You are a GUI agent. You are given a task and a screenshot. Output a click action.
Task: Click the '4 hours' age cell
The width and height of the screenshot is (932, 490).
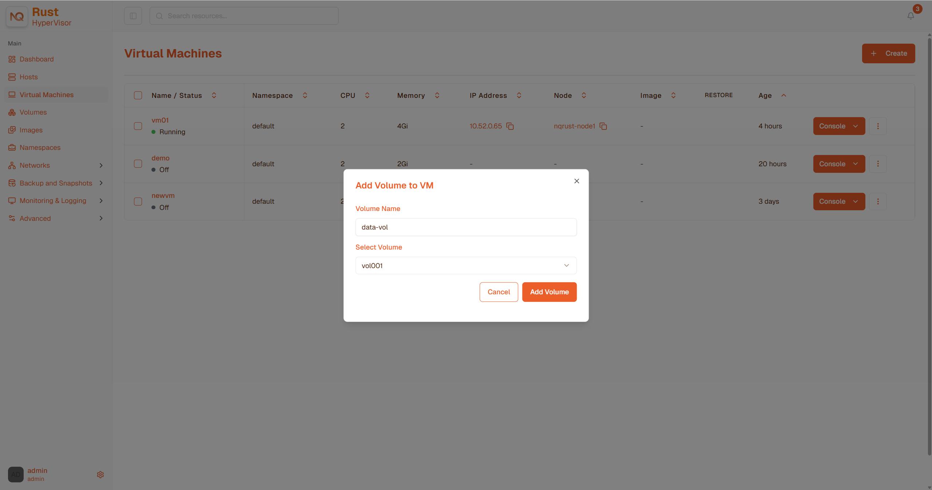pos(770,126)
